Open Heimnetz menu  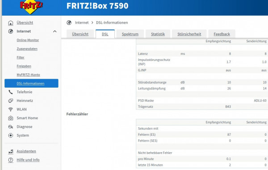pos(25,101)
